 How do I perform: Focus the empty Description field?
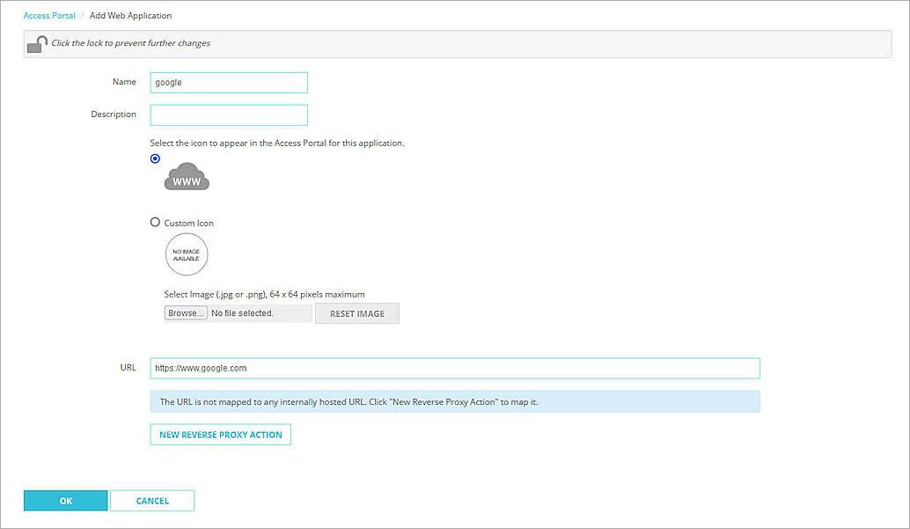click(x=229, y=114)
